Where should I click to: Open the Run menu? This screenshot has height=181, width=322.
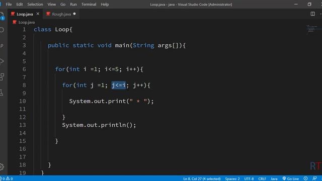pyautogui.click(x=73, y=5)
